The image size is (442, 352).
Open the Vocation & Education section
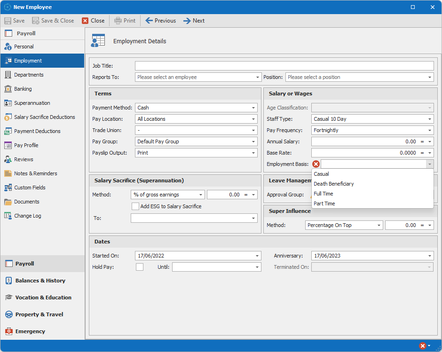tap(43, 297)
